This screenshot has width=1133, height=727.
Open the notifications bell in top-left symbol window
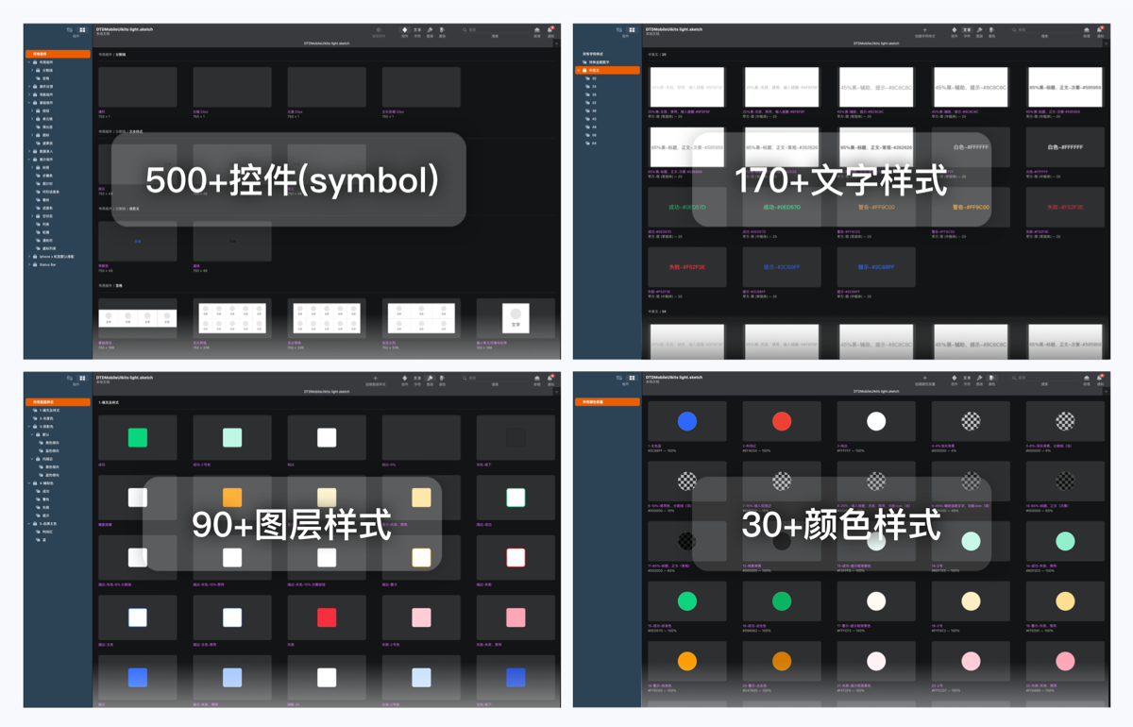pyautogui.click(x=550, y=31)
